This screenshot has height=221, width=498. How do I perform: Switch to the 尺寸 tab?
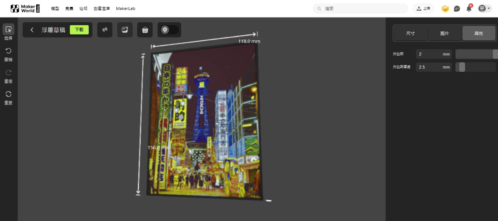coord(410,33)
